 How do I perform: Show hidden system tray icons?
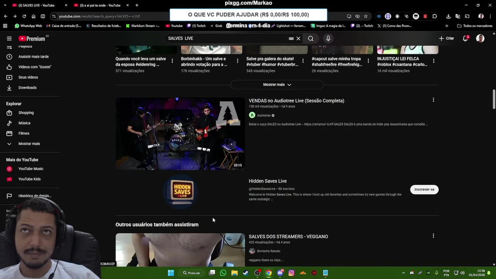403,273
